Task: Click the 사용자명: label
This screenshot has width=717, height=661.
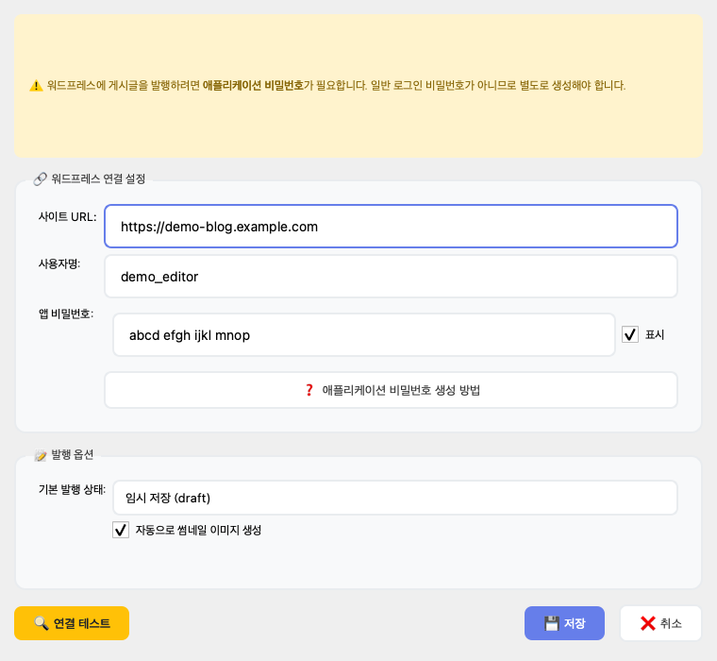Action: coord(59,263)
